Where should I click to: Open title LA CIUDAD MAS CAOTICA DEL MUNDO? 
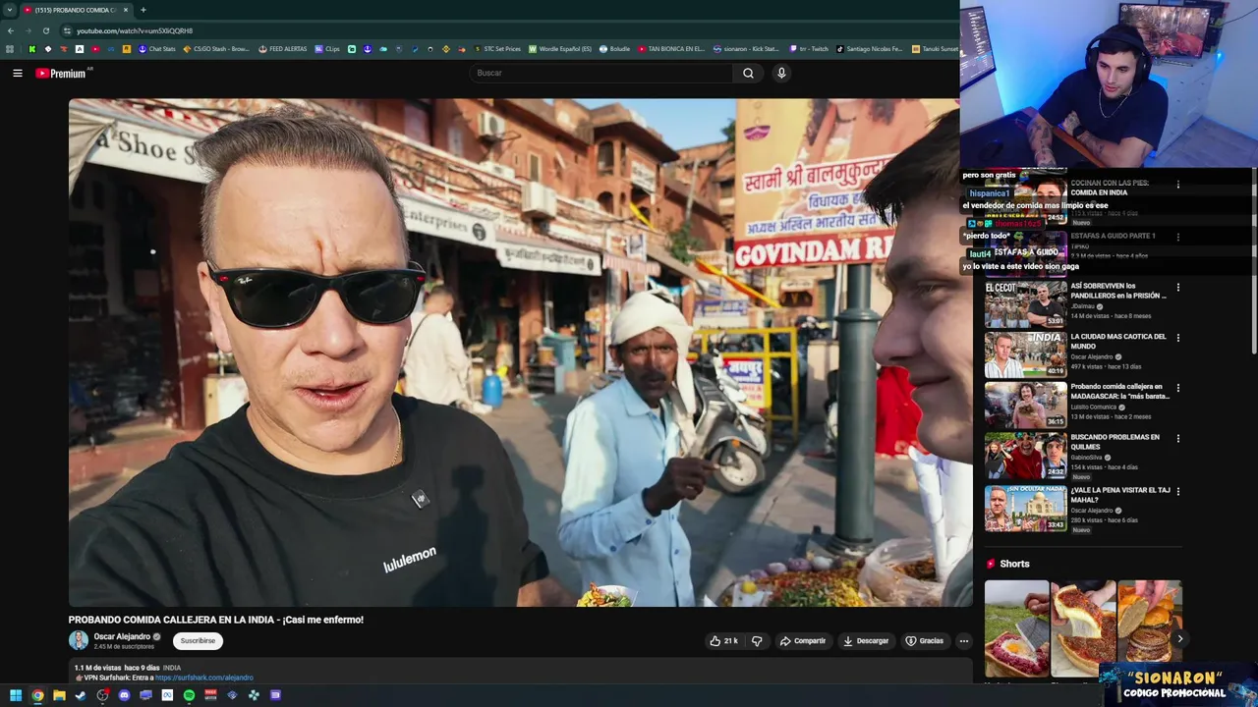coord(1117,341)
